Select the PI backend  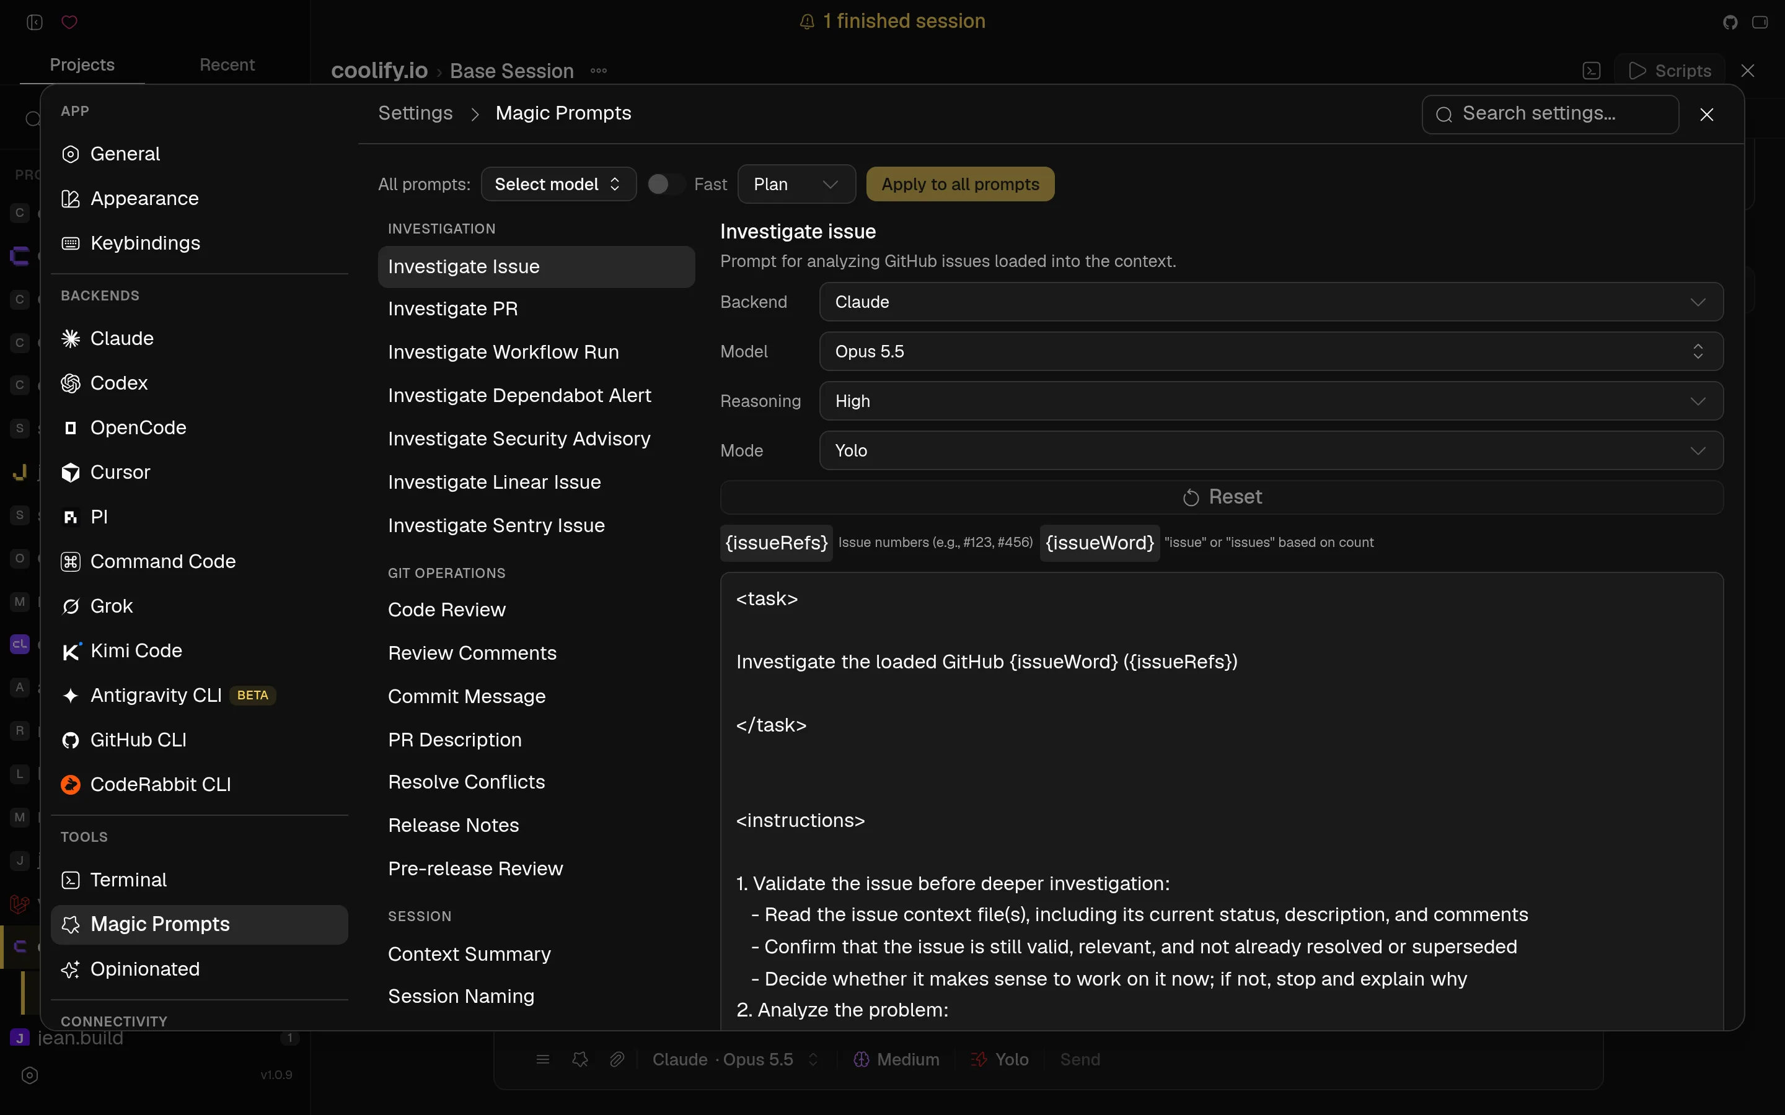(x=199, y=517)
